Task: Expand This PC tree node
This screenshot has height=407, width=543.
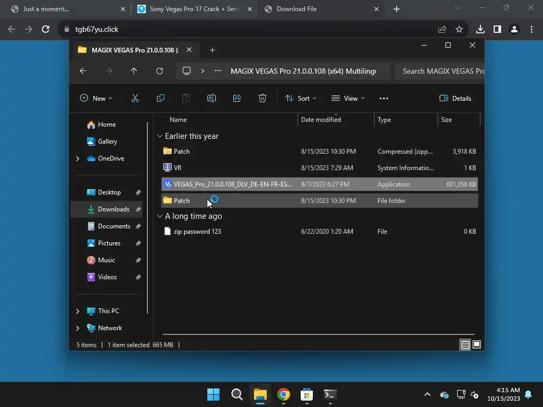Action: point(77,311)
